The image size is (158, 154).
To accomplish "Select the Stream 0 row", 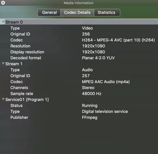I will point(79,22).
